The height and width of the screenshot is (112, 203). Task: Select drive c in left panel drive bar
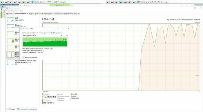point(2,2)
